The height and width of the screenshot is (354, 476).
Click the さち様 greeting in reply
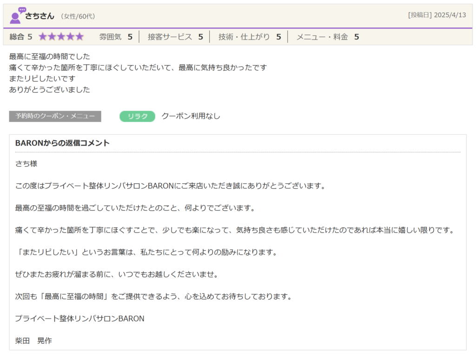tap(26, 164)
